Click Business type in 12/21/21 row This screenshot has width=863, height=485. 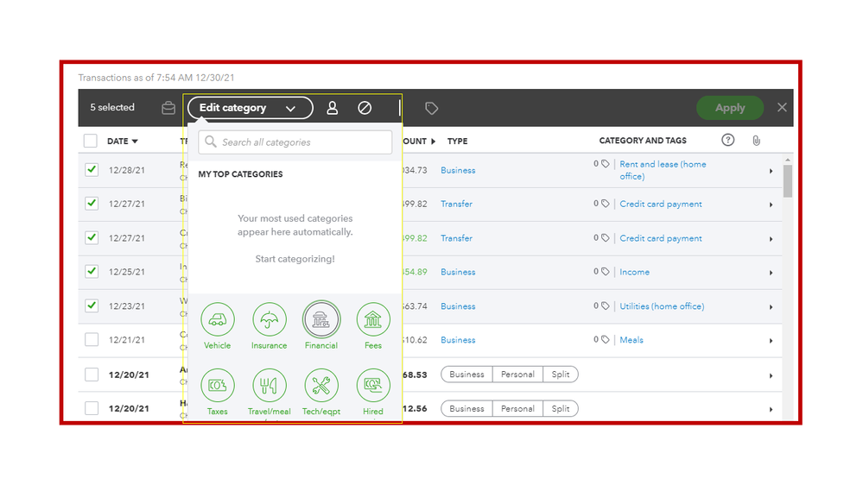pyautogui.click(x=458, y=340)
